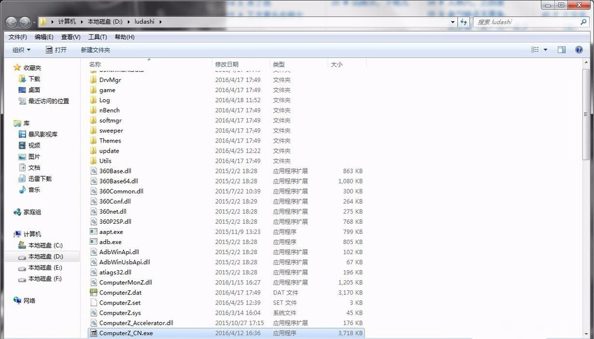
Task: Click the search magnifier icon
Action: (583, 22)
